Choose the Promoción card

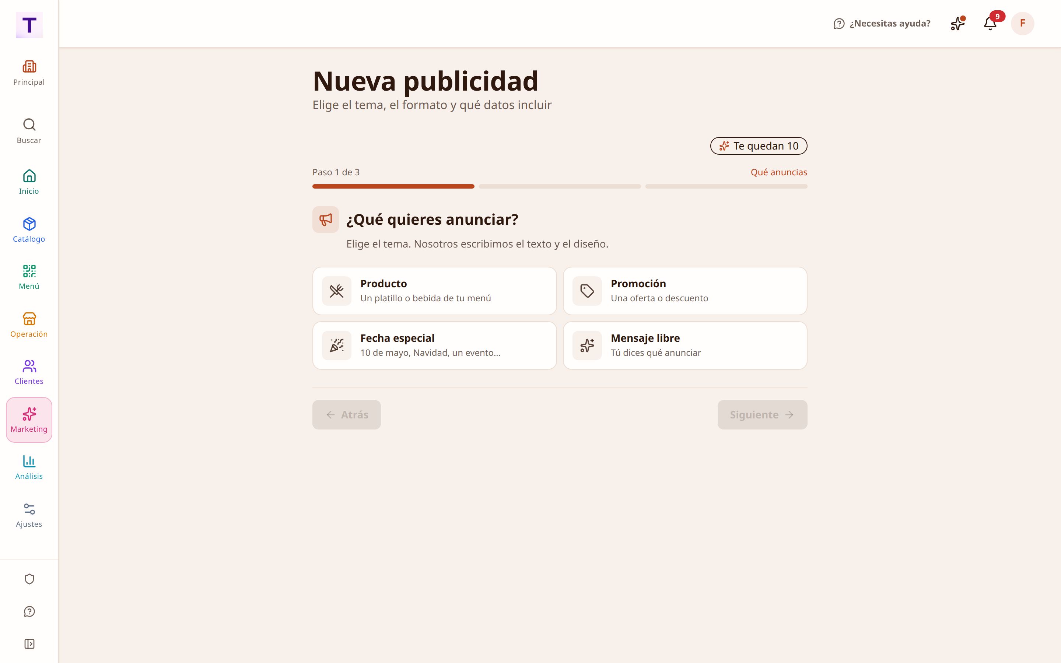pos(685,291)
